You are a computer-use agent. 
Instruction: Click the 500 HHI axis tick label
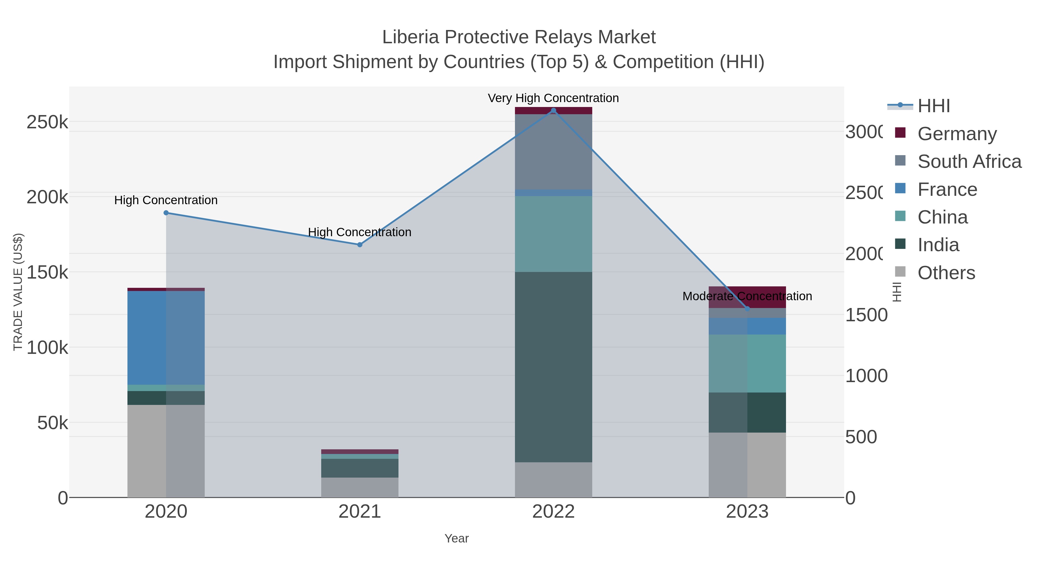pos(861,437)
